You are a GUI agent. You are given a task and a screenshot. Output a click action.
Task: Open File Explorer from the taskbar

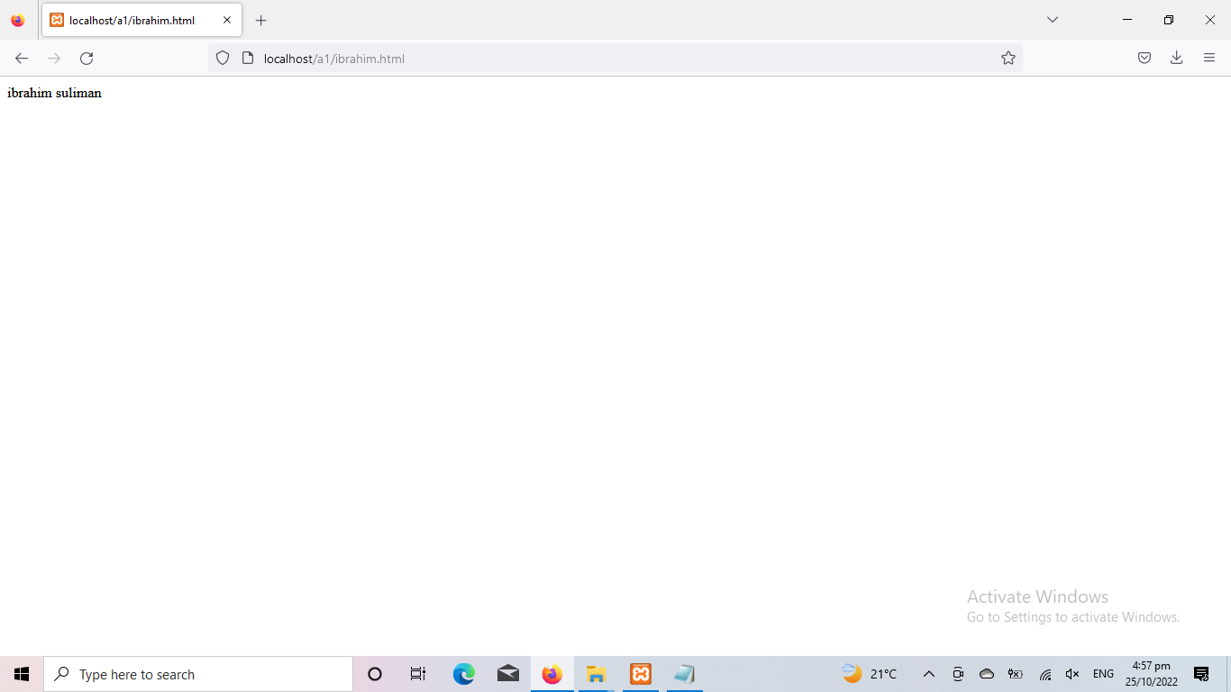pyautogui.click(x=596, y=674)
